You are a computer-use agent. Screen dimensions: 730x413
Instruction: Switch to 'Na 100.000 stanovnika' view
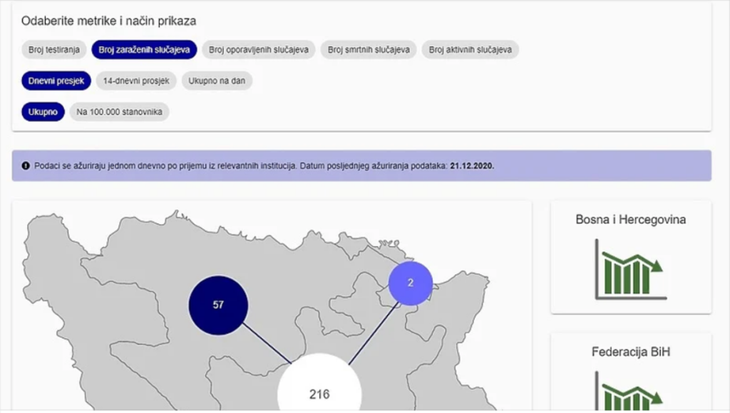click(120, 112)
